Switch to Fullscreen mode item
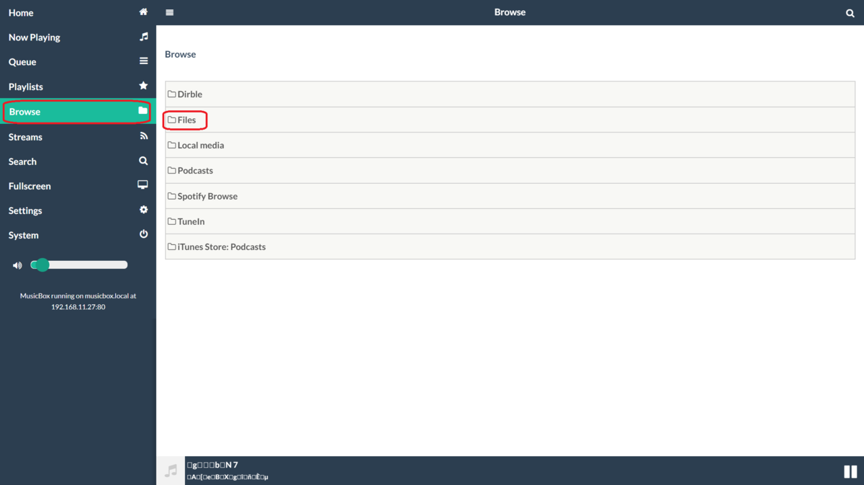Image resolution: width=864 pixels, height=485 pixels. 78,185
